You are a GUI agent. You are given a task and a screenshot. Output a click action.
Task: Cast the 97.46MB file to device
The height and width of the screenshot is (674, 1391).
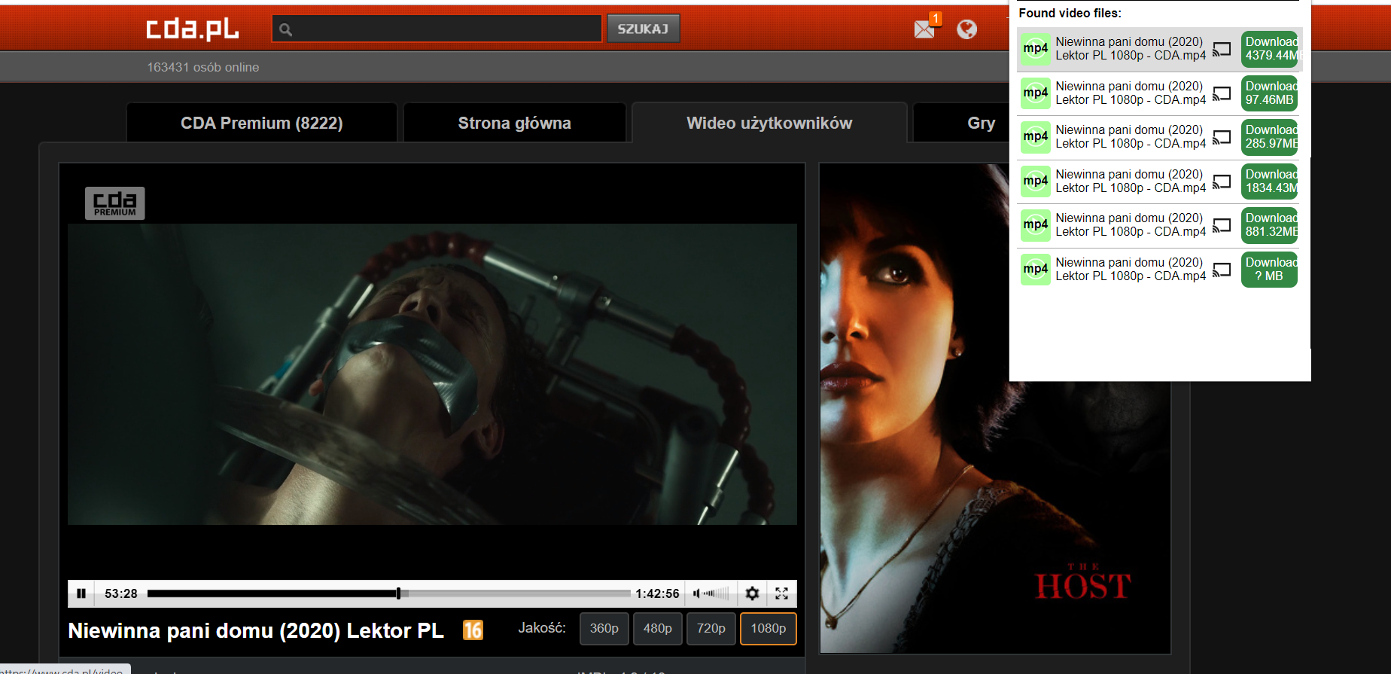[1222, 93]
